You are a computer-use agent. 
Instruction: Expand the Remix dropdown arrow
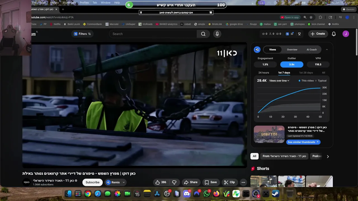pos(124,182)
